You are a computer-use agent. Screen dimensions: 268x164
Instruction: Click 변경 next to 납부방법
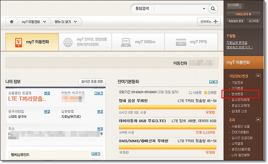pos(100,111)
